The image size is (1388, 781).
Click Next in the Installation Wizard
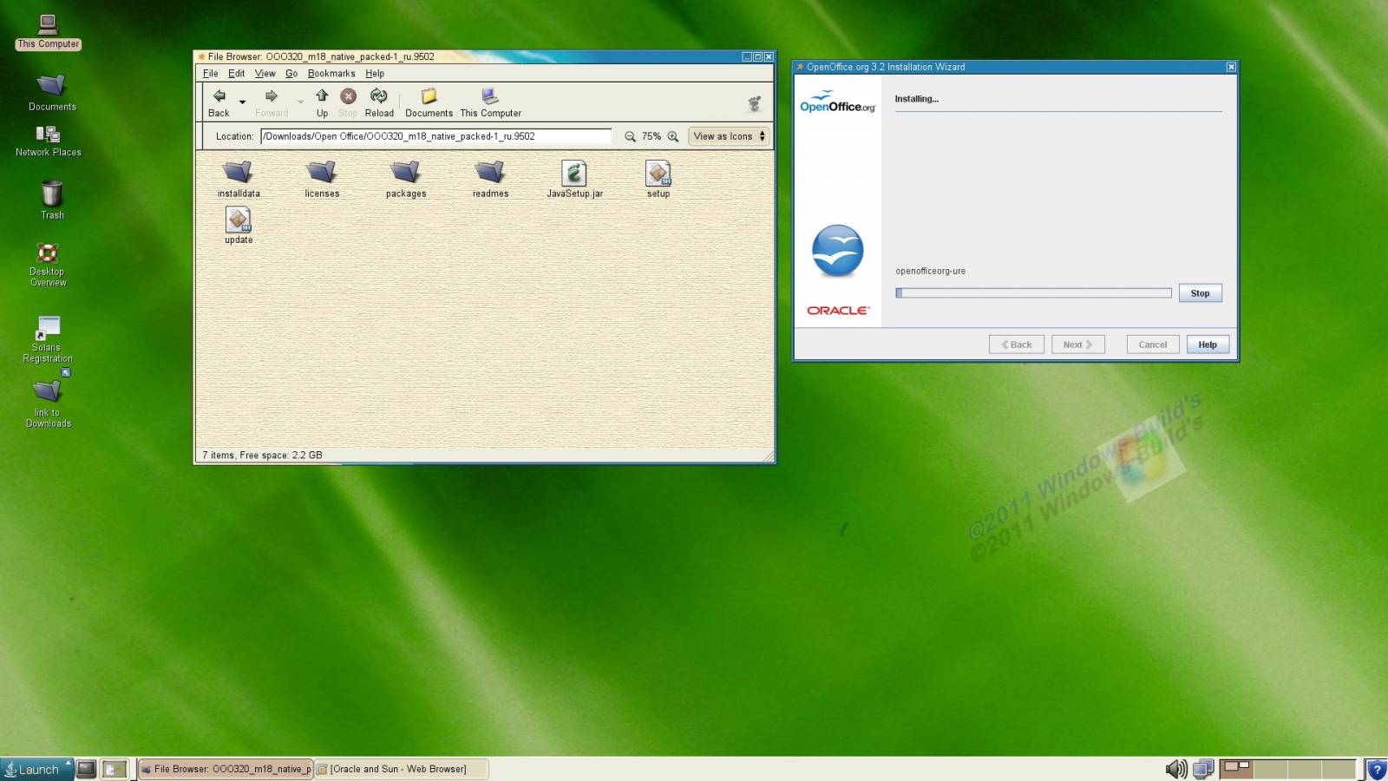click(1077, 345)
